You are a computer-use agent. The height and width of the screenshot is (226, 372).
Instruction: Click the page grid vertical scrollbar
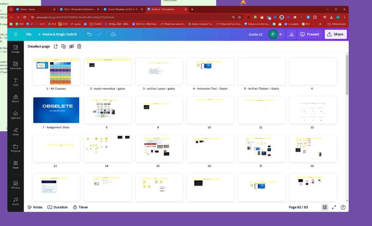pos(347,74)
